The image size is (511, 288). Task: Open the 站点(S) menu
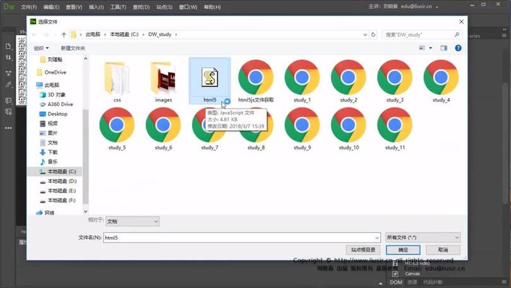tap(164, 7)
